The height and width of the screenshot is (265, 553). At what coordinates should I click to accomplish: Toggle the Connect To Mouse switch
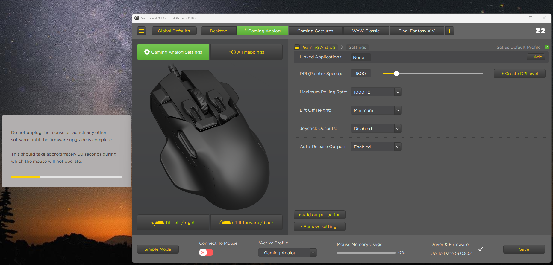coord(206,252)
